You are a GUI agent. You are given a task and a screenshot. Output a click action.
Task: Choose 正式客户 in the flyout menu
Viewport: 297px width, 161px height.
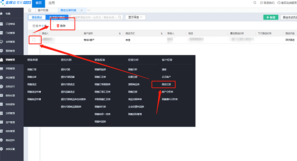pos(166,77)
